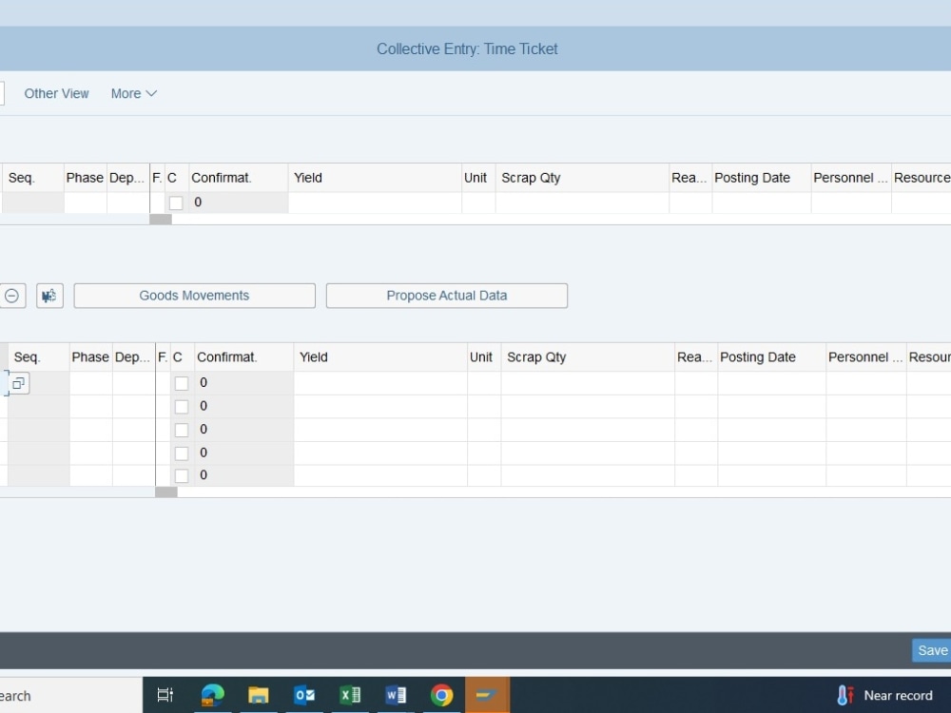This screenshot has width=951, height=713.
Task: Check the C box in the first lower table row
Action: coord(181,382)
